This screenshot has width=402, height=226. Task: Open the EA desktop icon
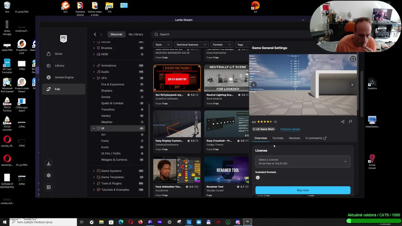click(255, 8)
